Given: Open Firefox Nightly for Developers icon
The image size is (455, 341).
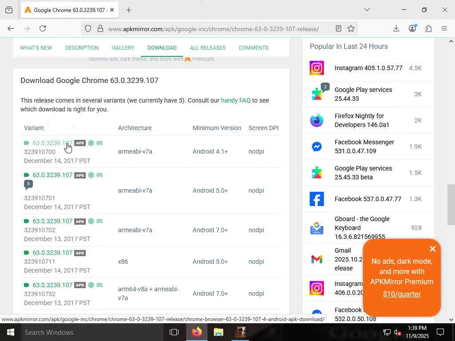Looking at the screenshot, I should (316, 120).
